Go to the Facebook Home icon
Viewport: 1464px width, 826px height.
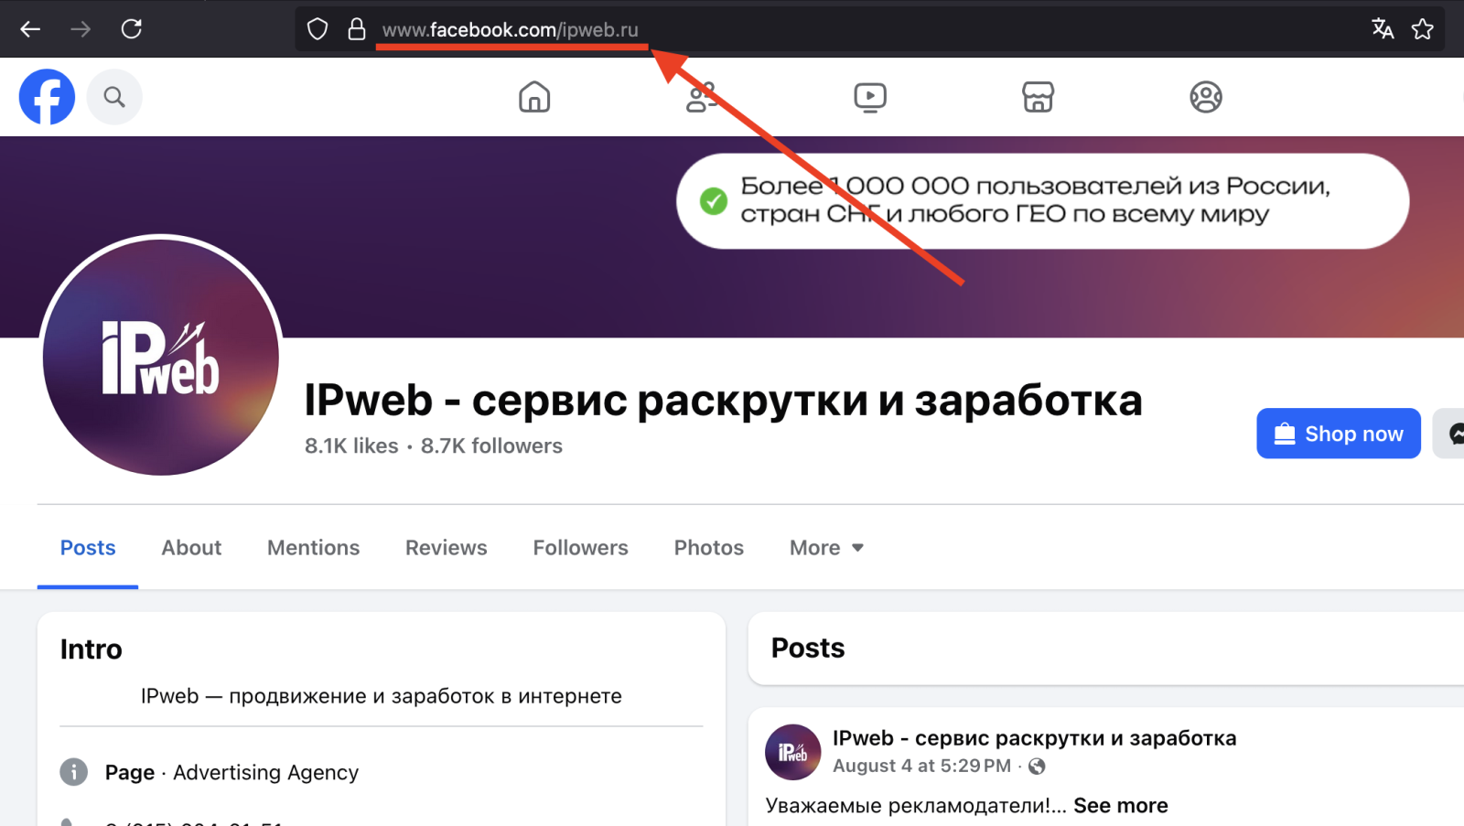click(x=534, y=97)
